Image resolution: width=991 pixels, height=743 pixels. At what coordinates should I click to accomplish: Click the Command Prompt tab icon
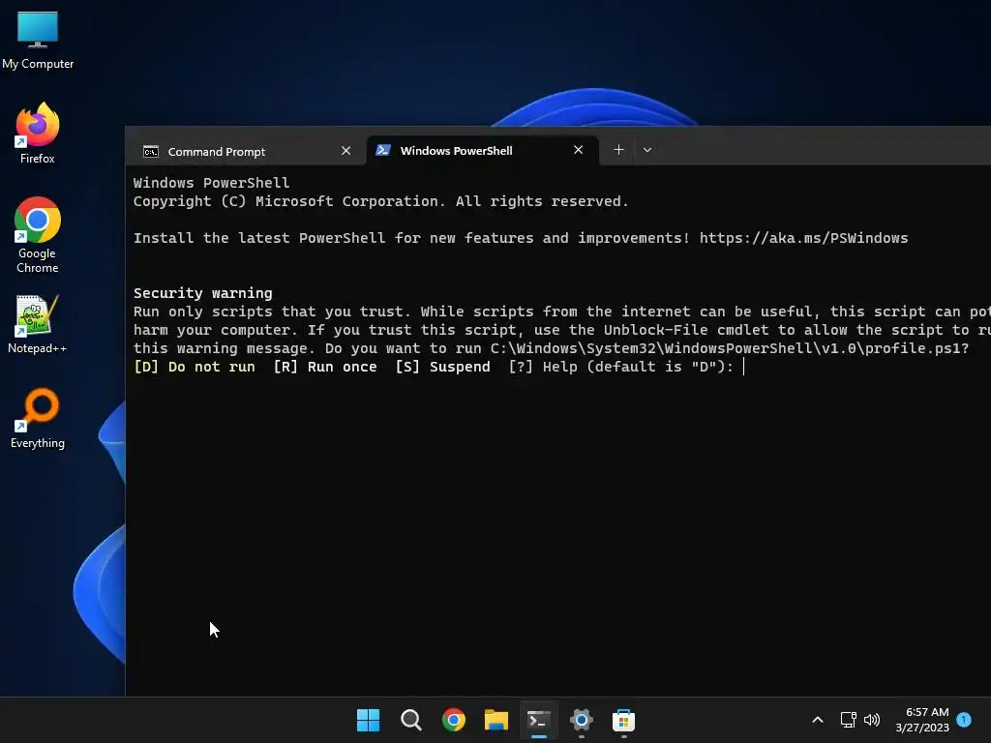(x=150, y=152)
